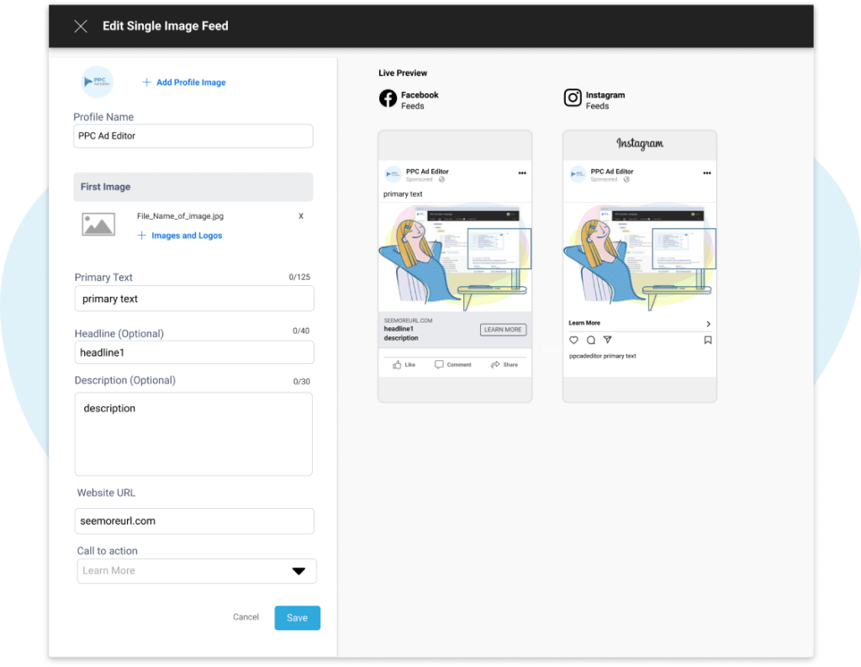Click the heart icon in Instagram preview
This screenshot has width=861, height=667.
(x=574, y=340)
